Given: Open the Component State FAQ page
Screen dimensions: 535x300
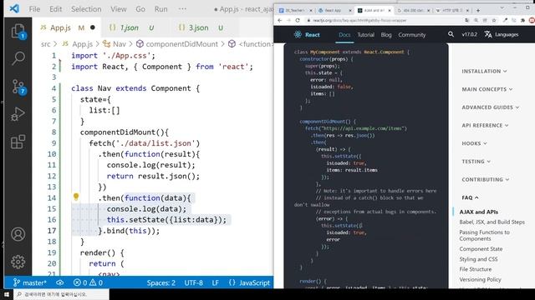Looking at the screenshot, I should coord(481,248).
